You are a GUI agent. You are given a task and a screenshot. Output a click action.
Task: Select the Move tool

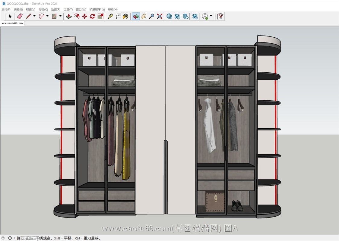click(85, 16)
